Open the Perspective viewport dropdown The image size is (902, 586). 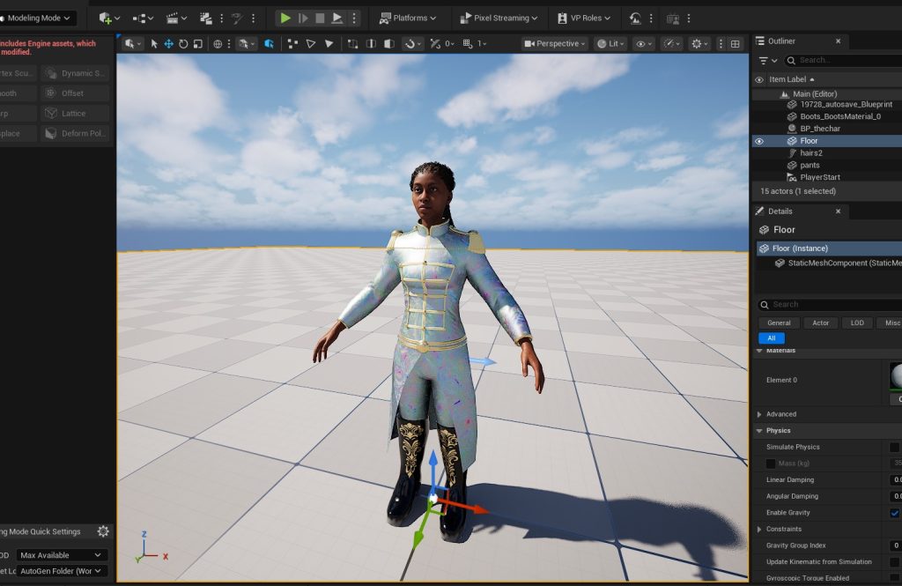point(554,44)
